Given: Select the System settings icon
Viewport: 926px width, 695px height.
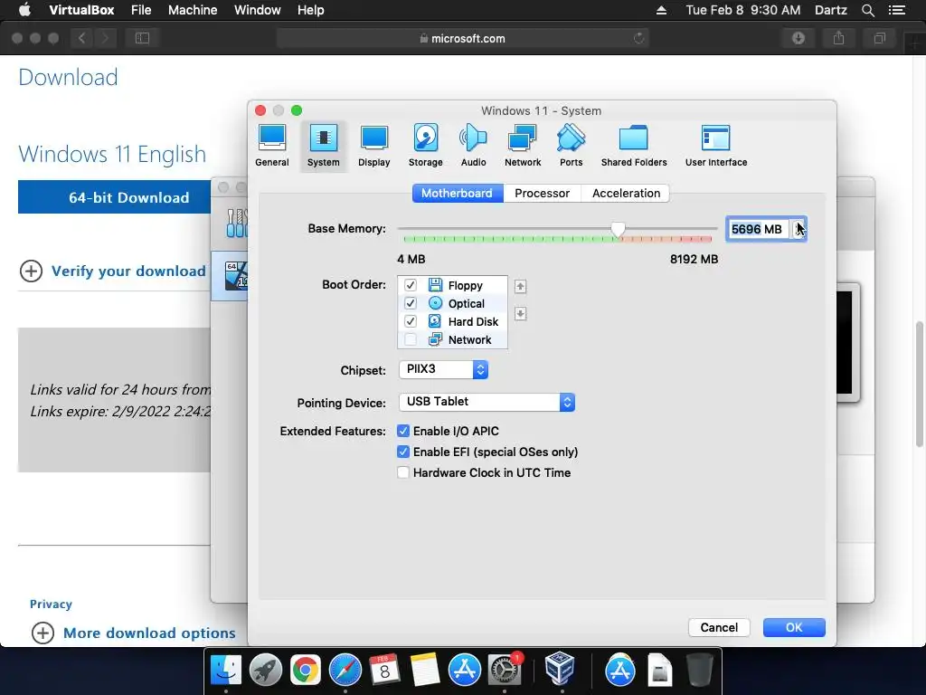Looking at the screenshot, I should [323, 146].
